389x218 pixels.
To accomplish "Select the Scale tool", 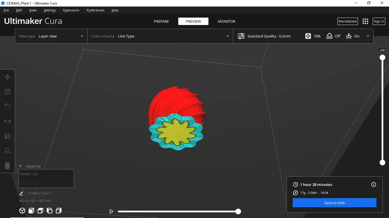I will pos(7,92).
